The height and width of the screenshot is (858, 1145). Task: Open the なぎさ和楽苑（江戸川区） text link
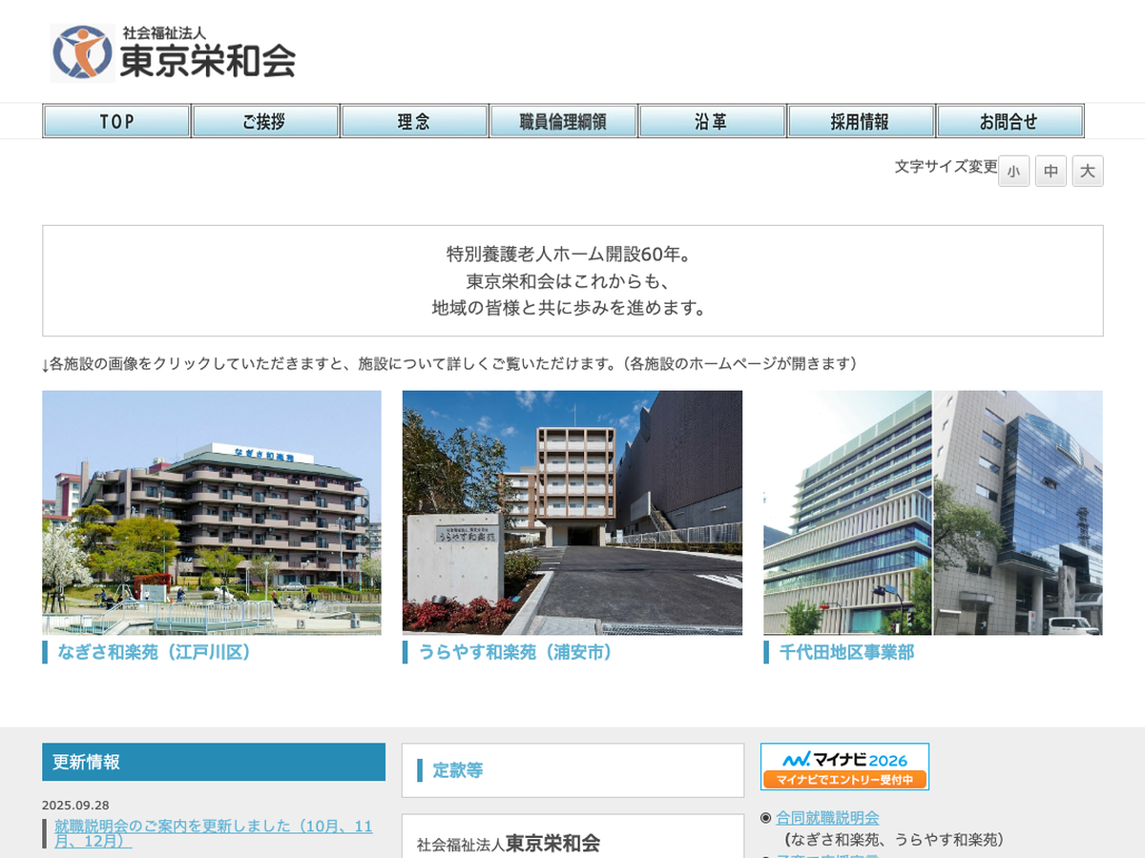click(x=155, y=653)
